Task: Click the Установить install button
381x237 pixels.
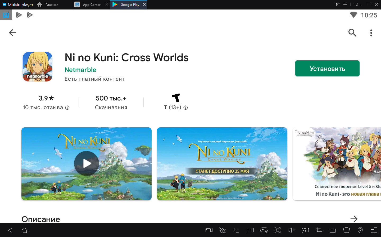Action: (x=327, y=69)
